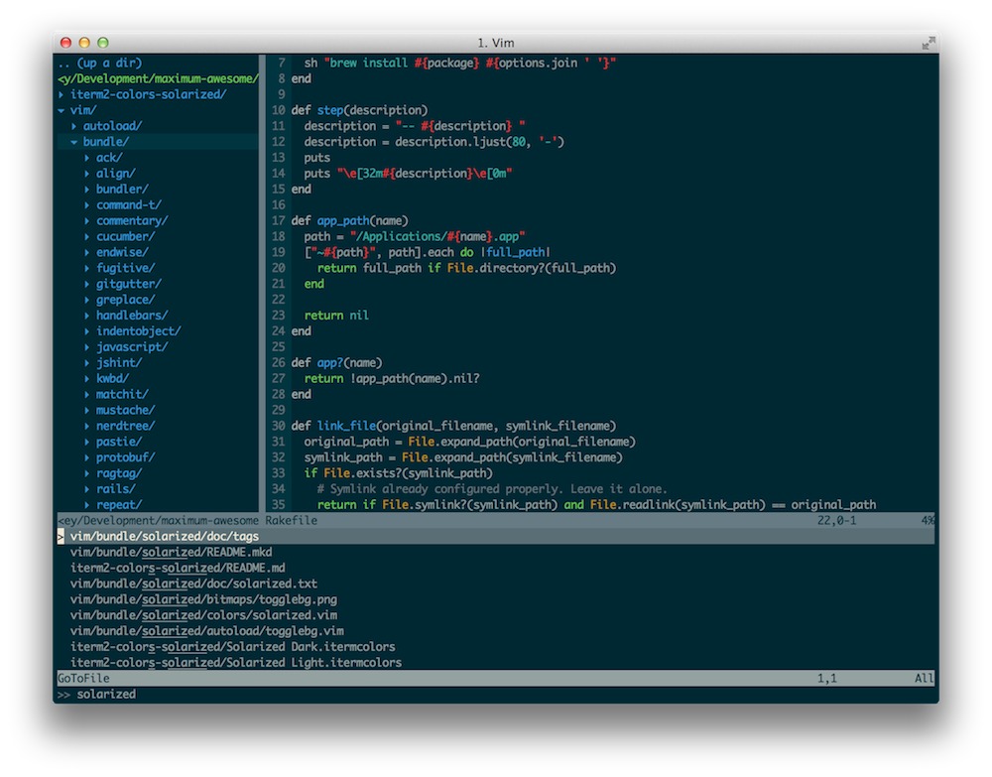Viewport: 992px width, 777px height.
Task: Select the greplace/ folder
Action: click(x=125, y=300)
